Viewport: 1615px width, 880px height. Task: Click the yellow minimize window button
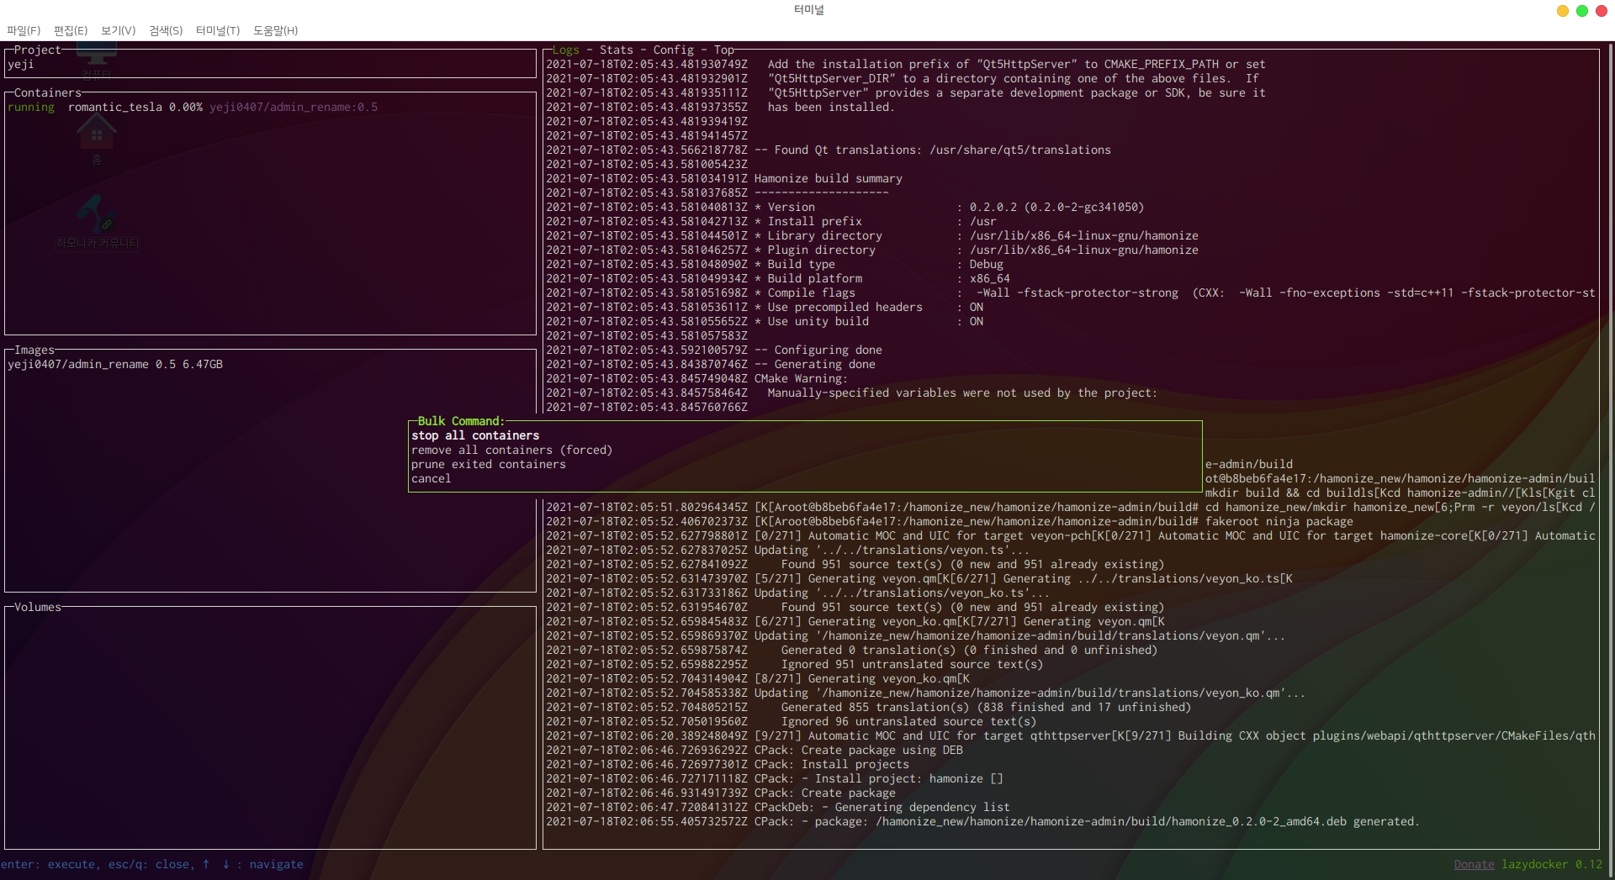(1562, 11)
